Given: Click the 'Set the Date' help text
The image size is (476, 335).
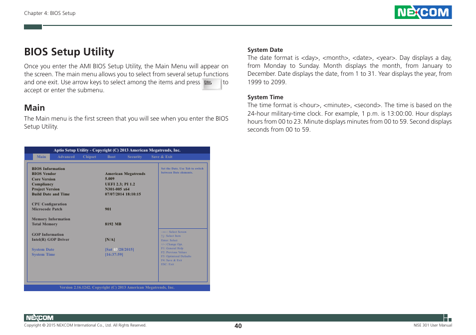Looking at the screenshot, I should pyautogui.click(x=182, y=170).
